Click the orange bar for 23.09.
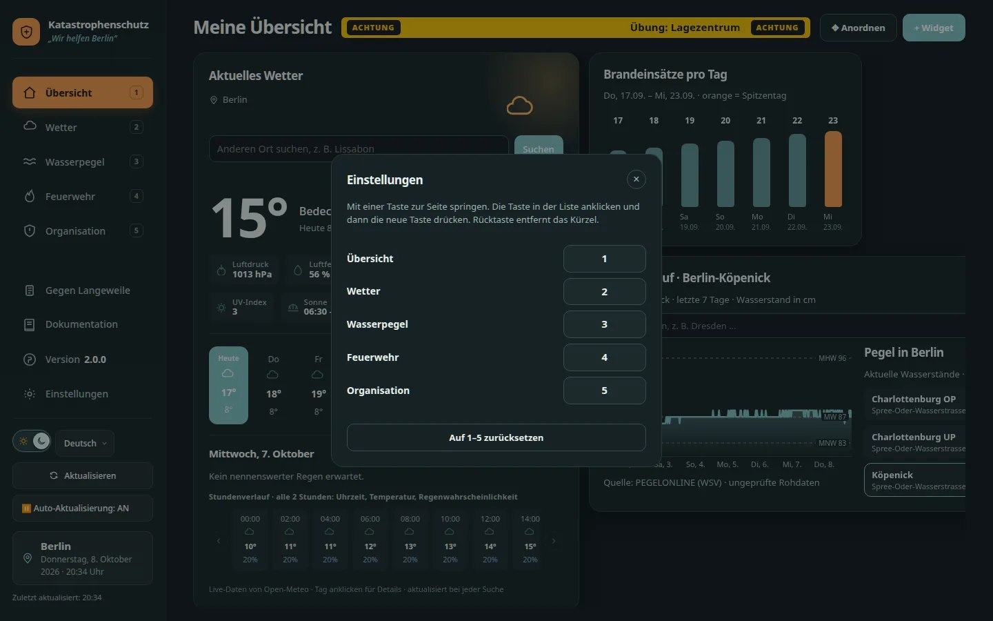993x621 pixels. tap(833, 169)
